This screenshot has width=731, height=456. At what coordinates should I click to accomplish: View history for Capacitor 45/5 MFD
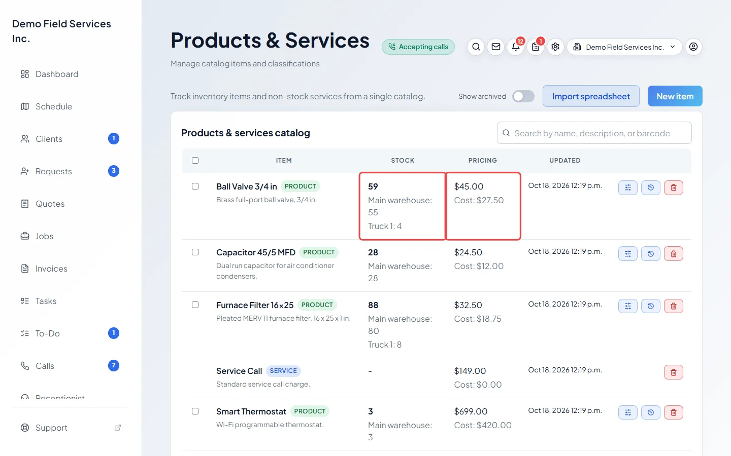click(x=651, y=254)
